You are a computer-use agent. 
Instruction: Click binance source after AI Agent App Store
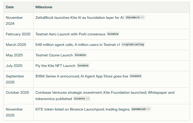coord(136,76)
